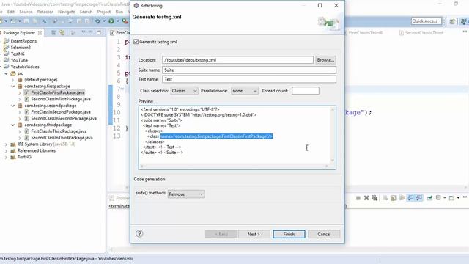Click the Quick Access search box
Viewport: 469px width, 264px height.
(426, 21)
